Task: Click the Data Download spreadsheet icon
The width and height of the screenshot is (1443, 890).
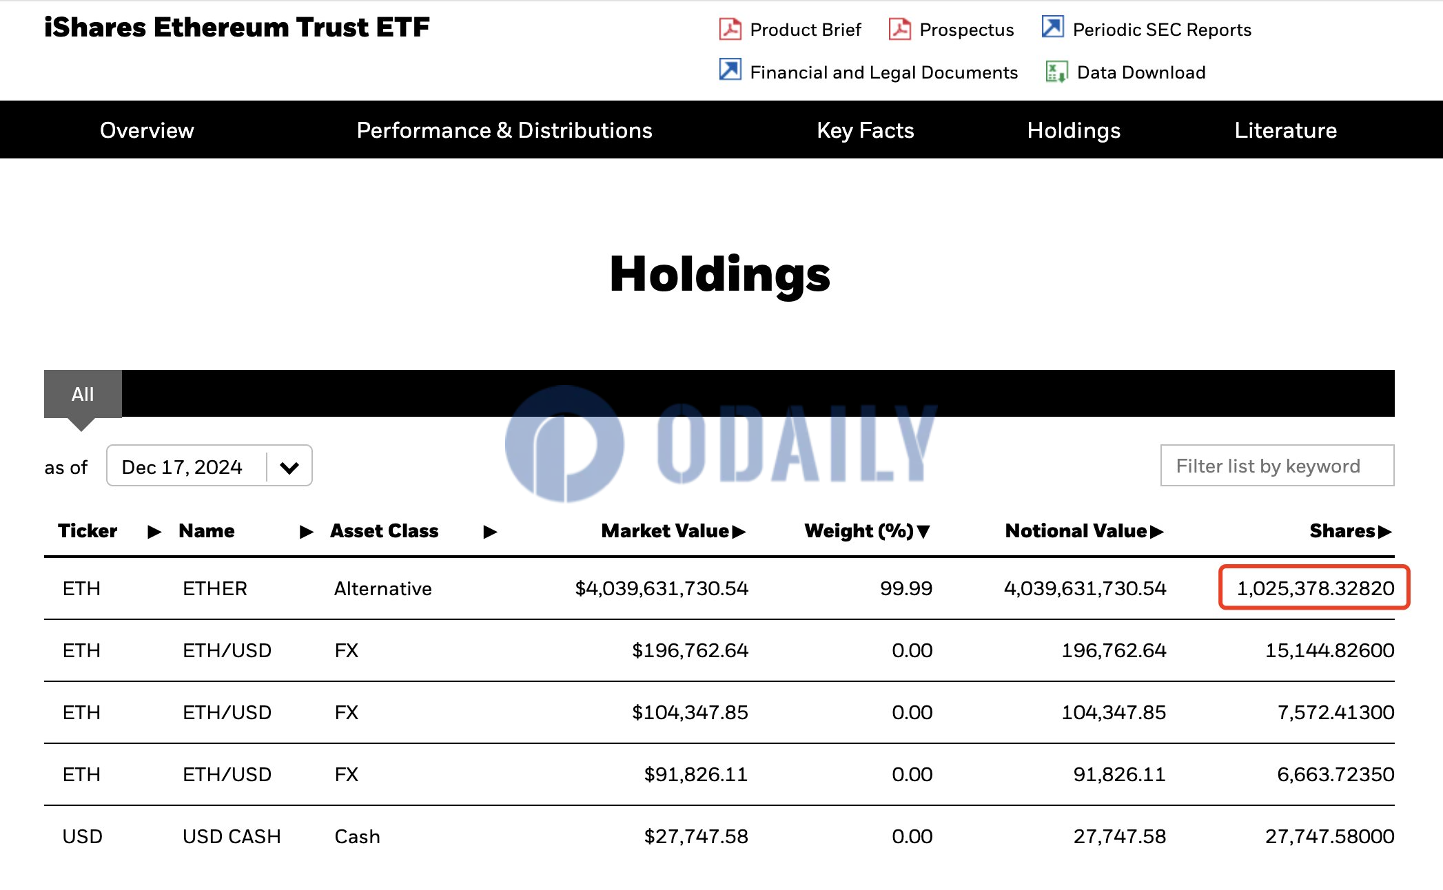Action: click(x=1056, y=72)
